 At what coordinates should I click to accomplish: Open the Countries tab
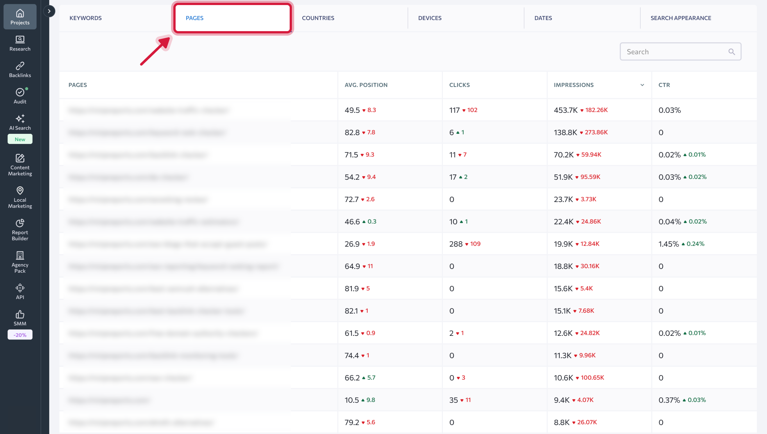click(x=318, y=18)
